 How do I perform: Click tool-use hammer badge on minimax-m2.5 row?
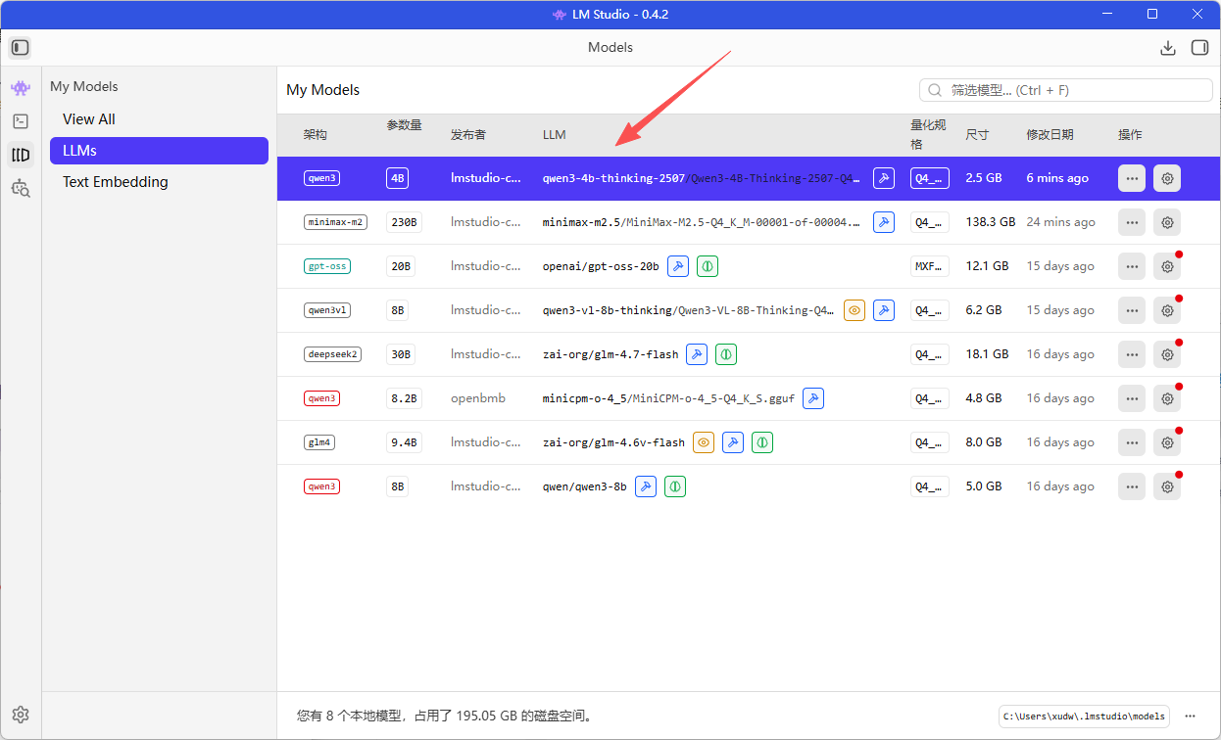884,222
